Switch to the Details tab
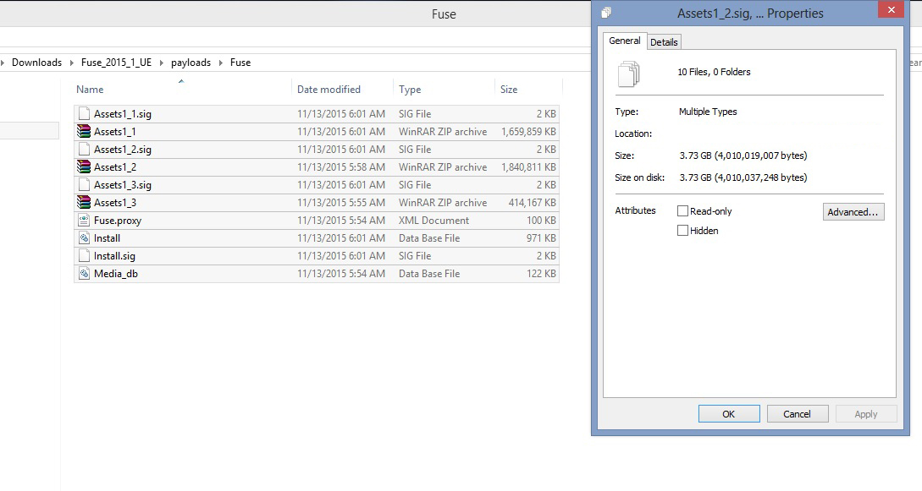The image size is (922, 491). pos(664,42)
